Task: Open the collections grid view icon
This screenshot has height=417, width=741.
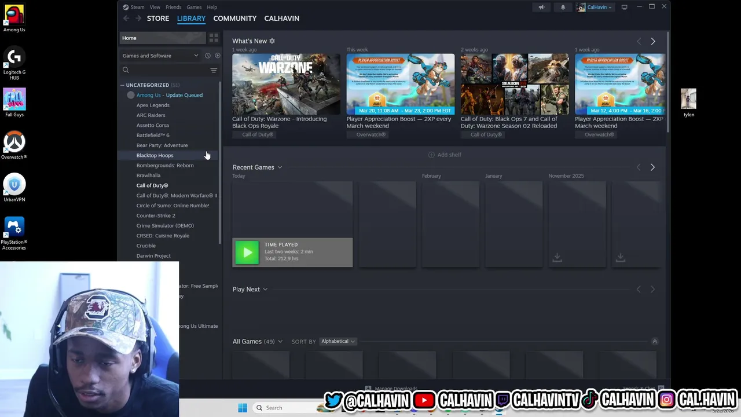Action: click(214, 38)
